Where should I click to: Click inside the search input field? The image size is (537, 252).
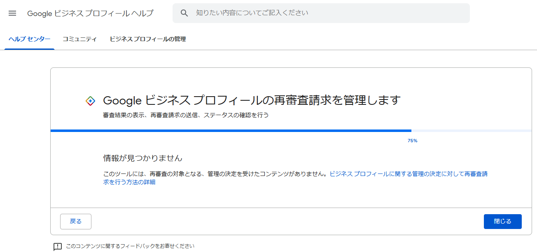tap(288, 13)
